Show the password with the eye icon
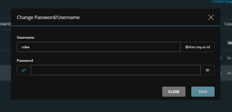The width and height of the screenshot is (232, 112). (208, 70)
